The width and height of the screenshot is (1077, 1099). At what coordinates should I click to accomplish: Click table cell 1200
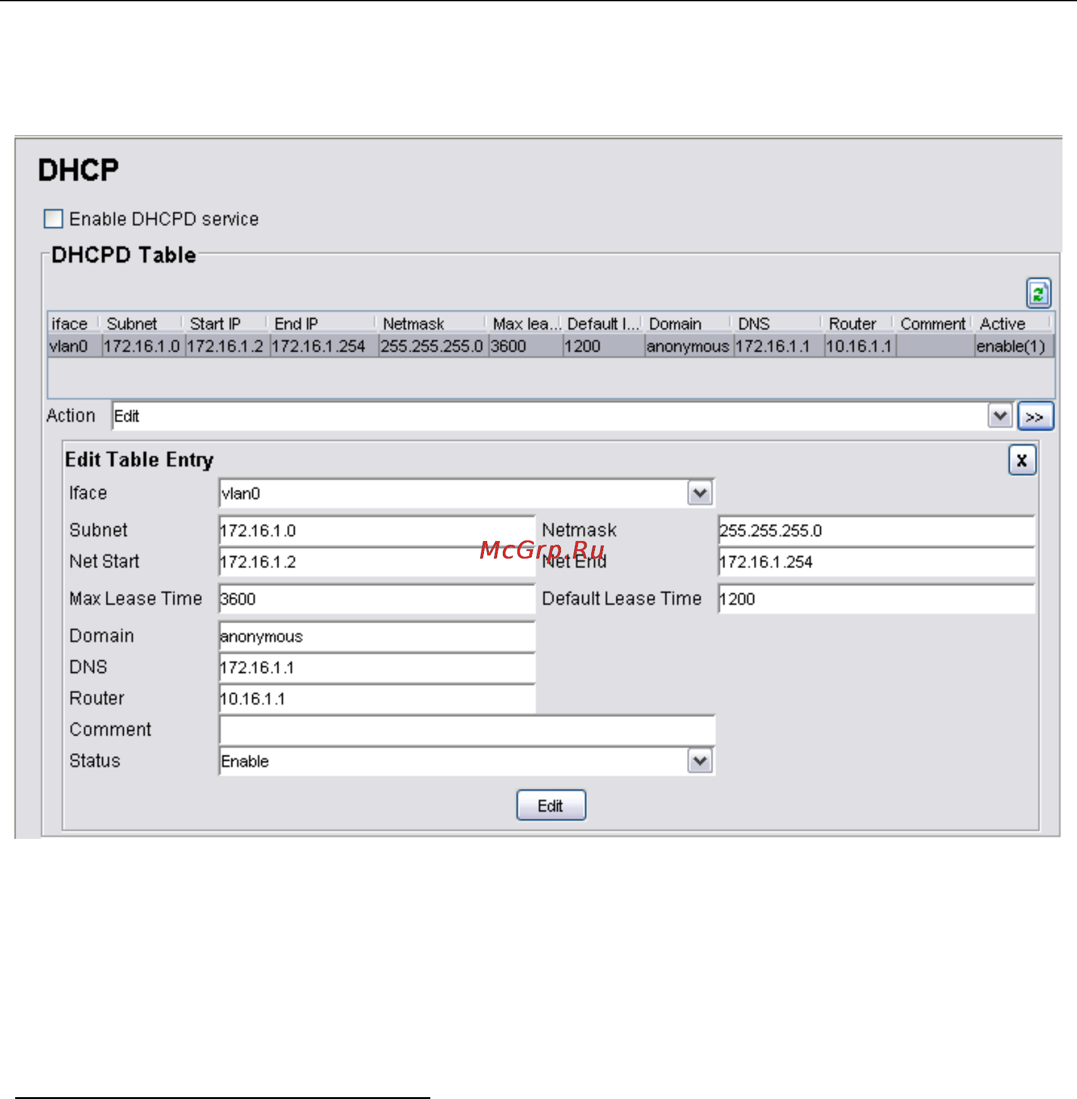click(604, 347)
